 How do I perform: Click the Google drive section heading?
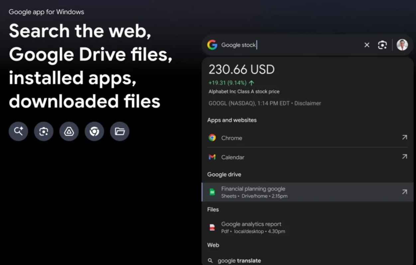(224, 174)
